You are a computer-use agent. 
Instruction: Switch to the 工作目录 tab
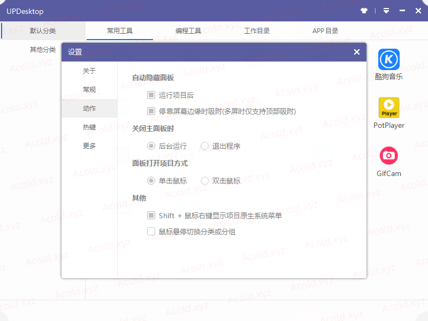pyautogui.click(x=257, y=31)
